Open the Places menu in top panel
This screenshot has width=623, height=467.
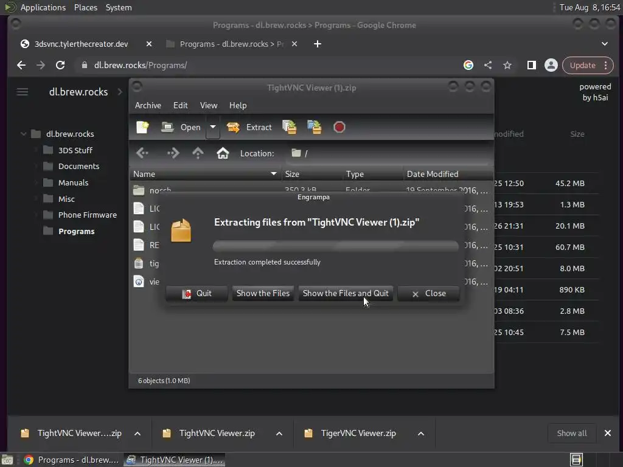(x=86, y=7)
